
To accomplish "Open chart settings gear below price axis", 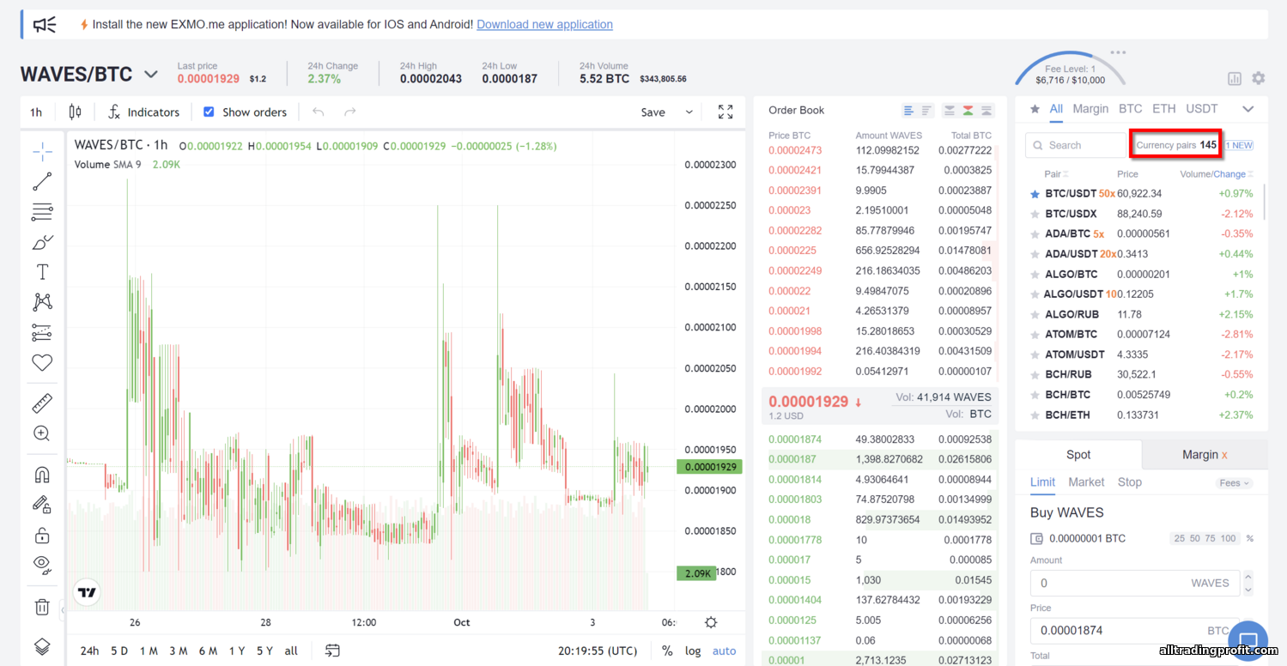I will click(x=711, y=622).
